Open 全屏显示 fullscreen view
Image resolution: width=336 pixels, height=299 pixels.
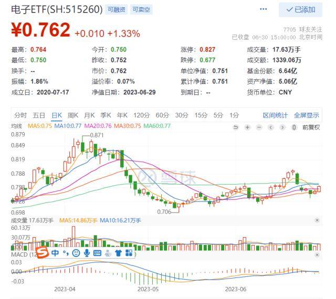307,115
